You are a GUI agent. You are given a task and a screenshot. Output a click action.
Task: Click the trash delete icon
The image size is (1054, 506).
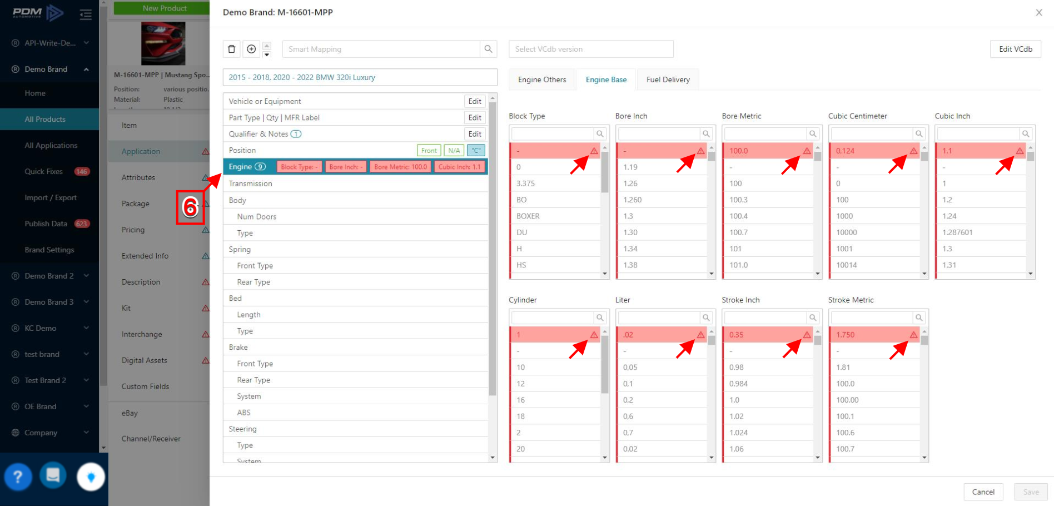pos(232,49)
